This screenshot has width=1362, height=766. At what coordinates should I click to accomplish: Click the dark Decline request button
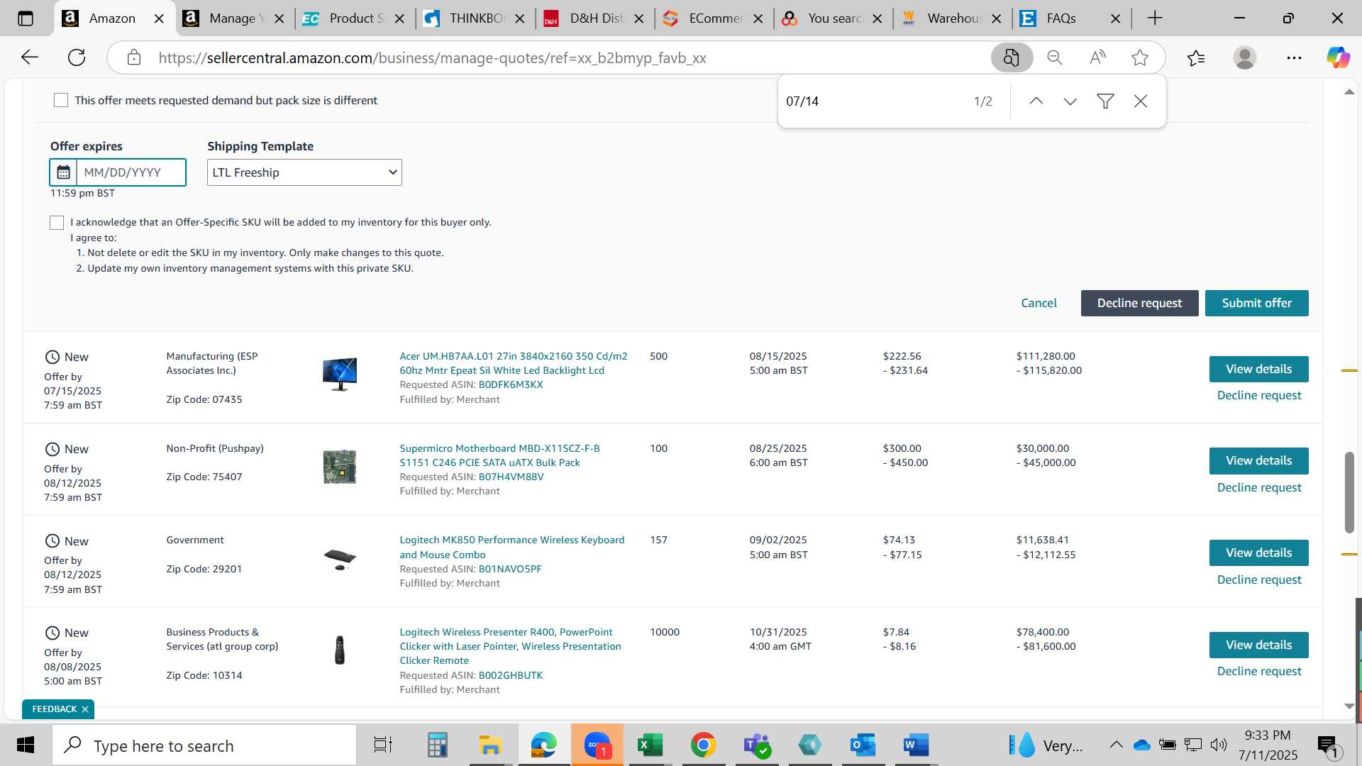click(1139, 304)
